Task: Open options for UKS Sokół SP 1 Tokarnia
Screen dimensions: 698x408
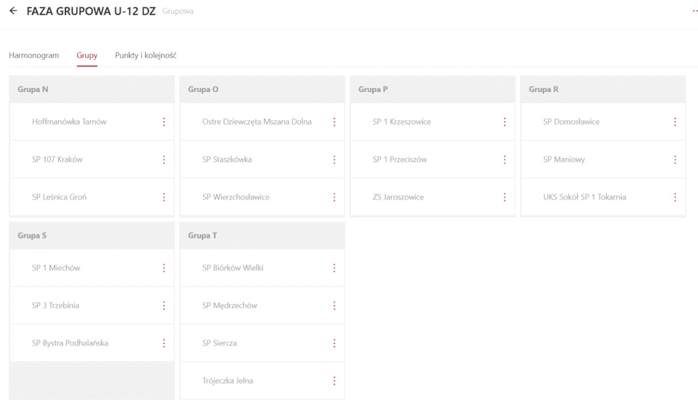Action: (675, 197)
